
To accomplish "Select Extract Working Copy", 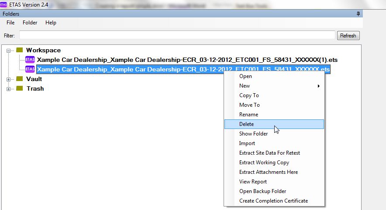I will click(274, 163).
